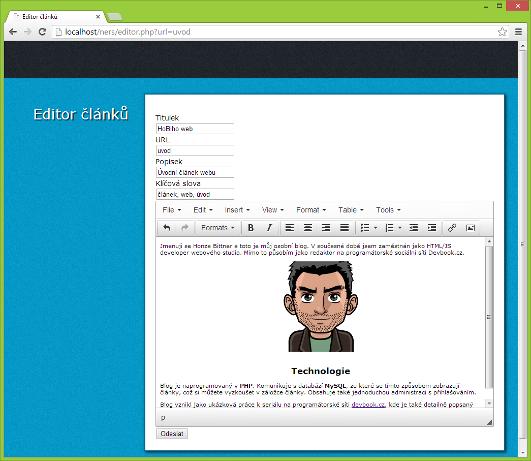Open the insert link dialog
The height and width of the screenshot is (461, 531).
pos(452,228)
